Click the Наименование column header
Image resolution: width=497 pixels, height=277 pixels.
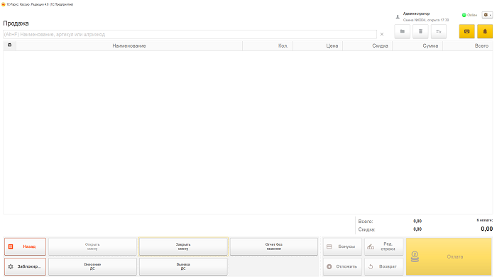[129, 45]
